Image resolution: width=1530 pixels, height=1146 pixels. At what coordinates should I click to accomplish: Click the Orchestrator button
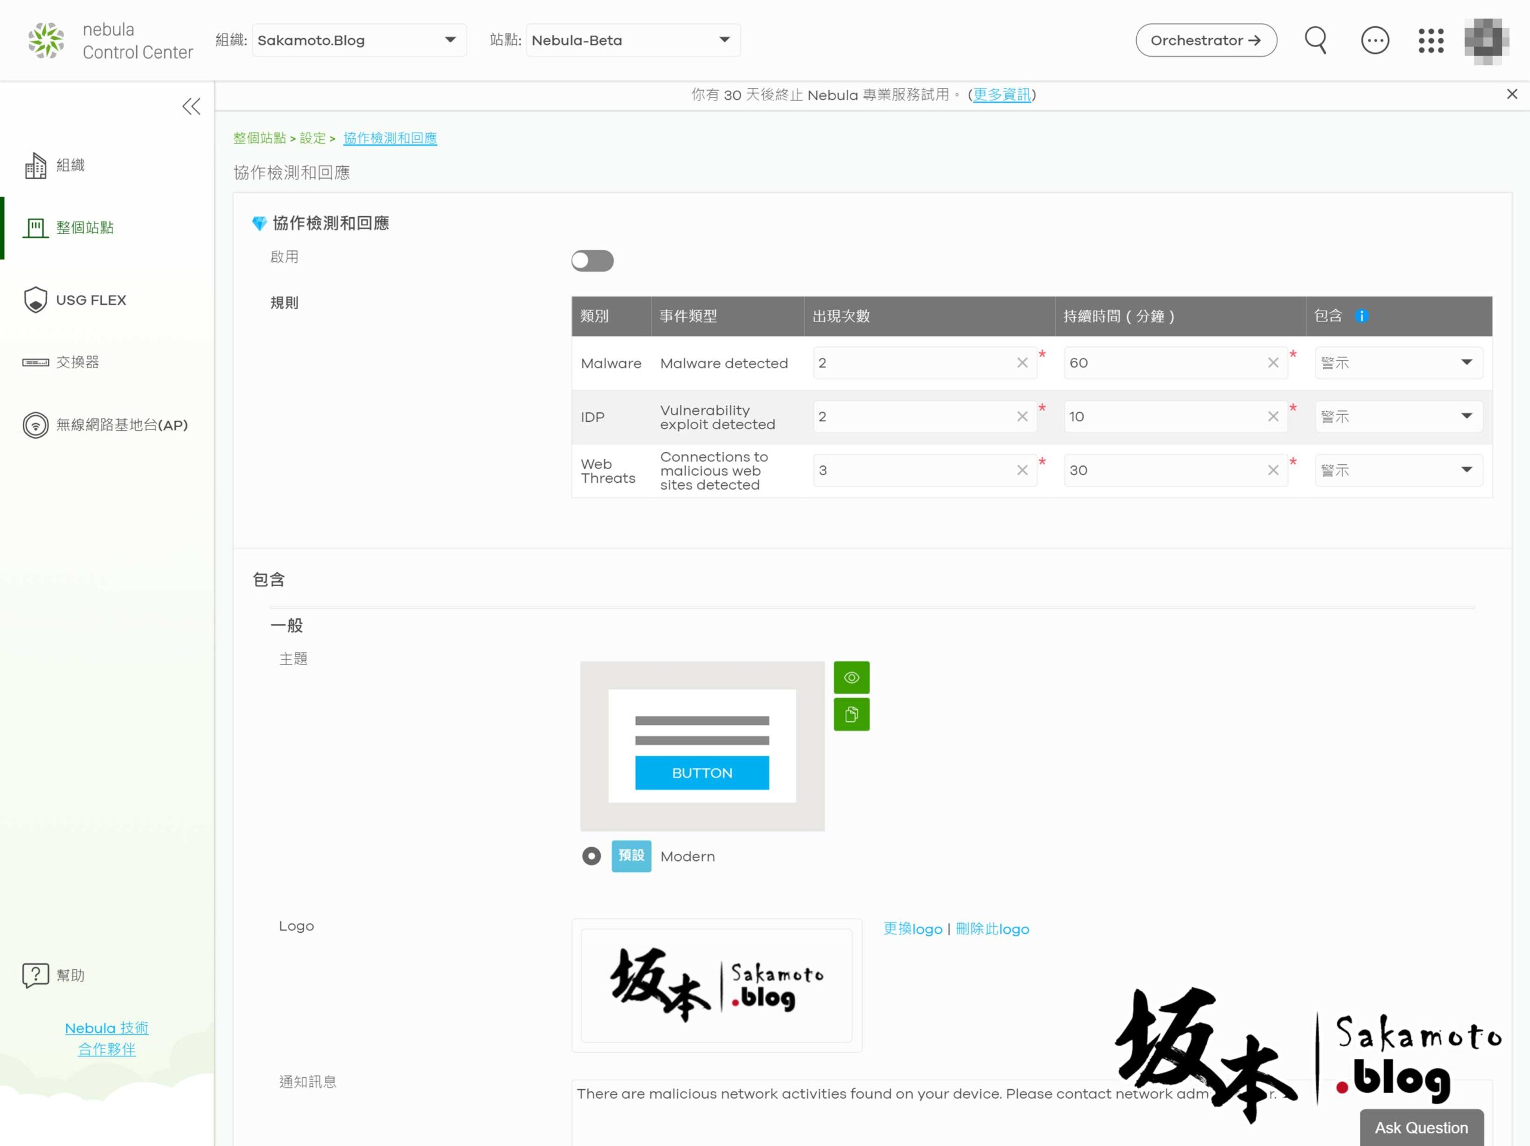click(1205, 40)
